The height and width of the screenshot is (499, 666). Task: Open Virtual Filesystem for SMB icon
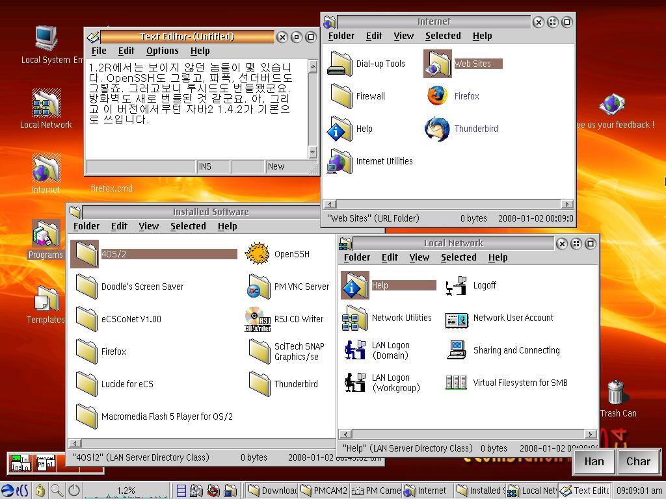tap(457, 383)
